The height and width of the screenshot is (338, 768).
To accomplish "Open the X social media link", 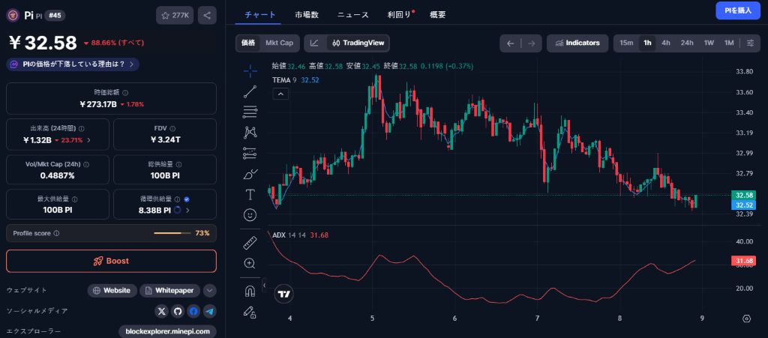I will click(x=162, y=311).
